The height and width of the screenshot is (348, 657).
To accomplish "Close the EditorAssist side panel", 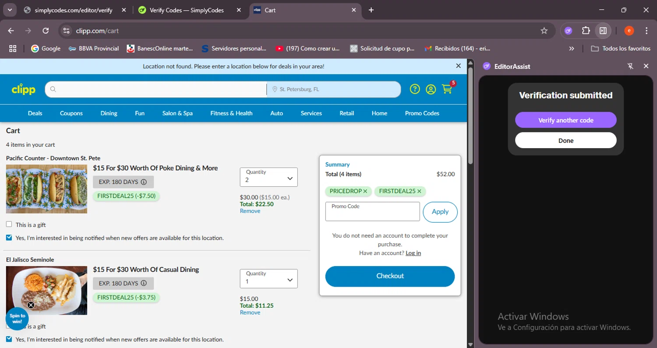I will coord(646,66).
